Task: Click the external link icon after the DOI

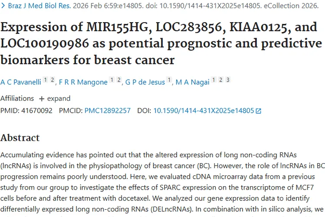Action: 259,111
